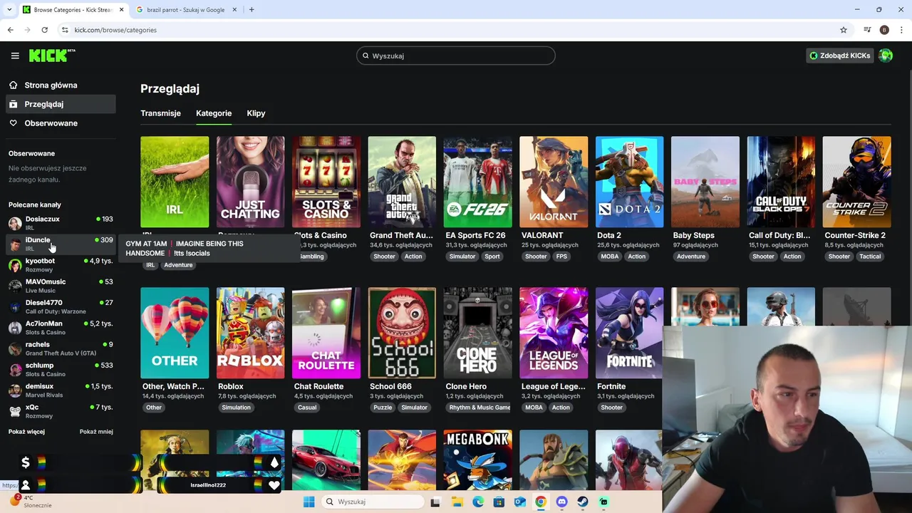
Task: Click the Zdobądź KICKs button
Action: 840,56
